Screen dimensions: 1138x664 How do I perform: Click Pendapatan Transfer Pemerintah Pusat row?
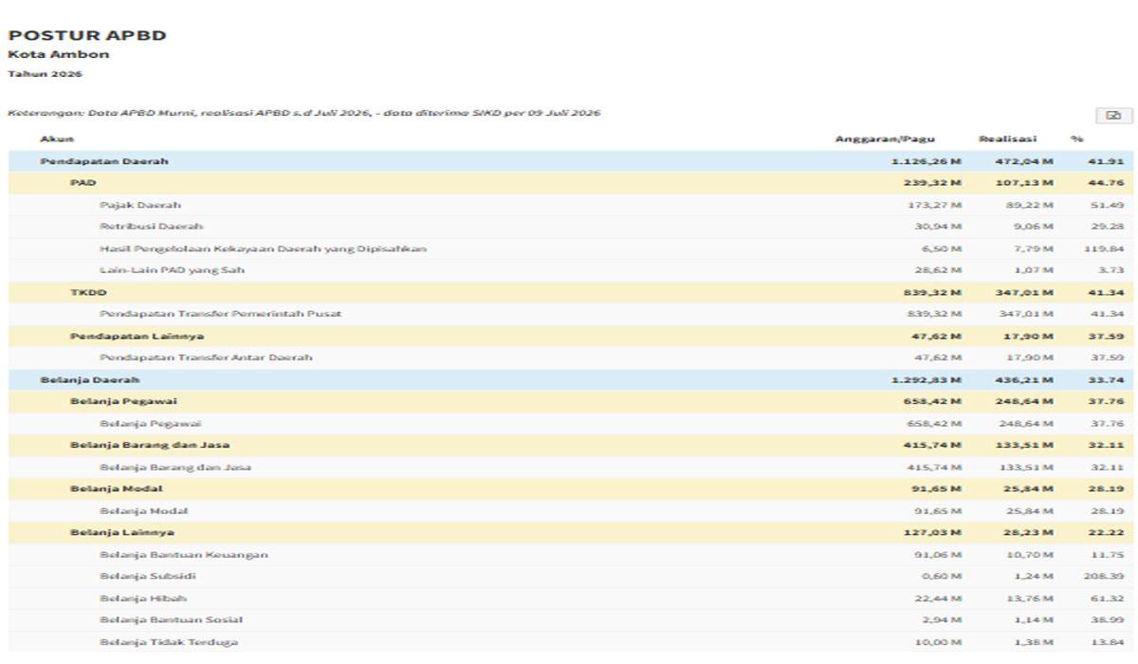tap(571, 314)
